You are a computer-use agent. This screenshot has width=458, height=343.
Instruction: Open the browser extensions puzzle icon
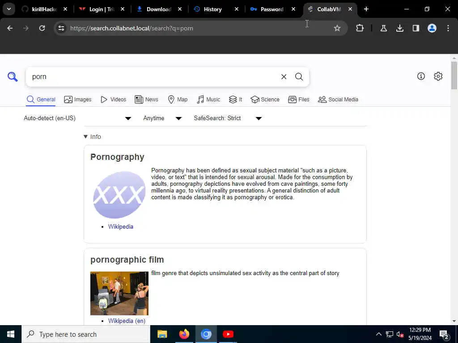360,28
